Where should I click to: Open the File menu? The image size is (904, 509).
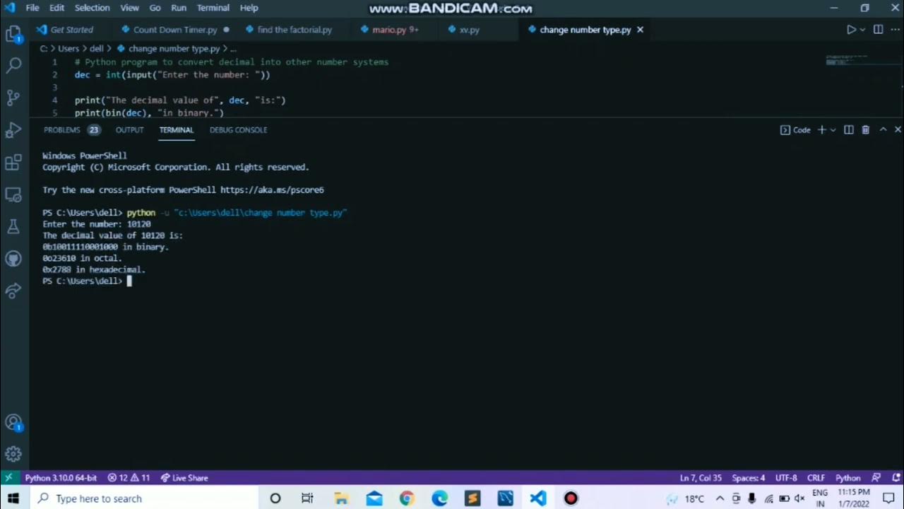32,8
